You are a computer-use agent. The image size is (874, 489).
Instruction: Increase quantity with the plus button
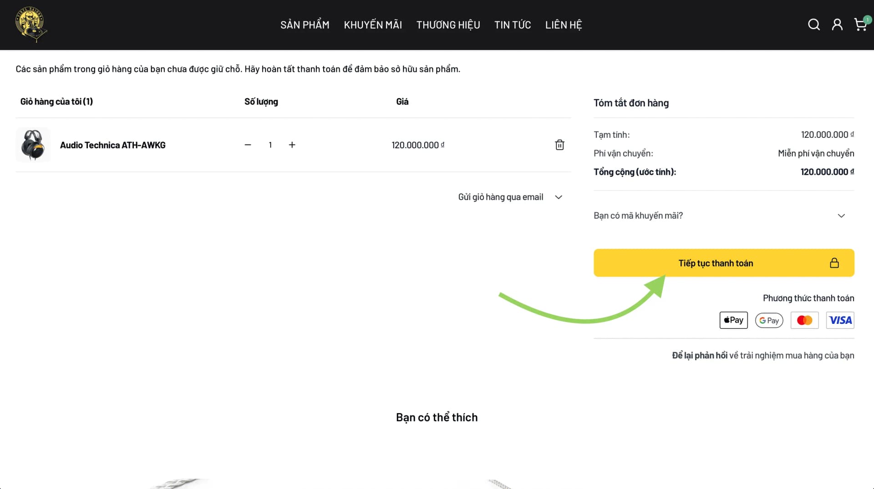pyautogui.click(x=292, y=145)
